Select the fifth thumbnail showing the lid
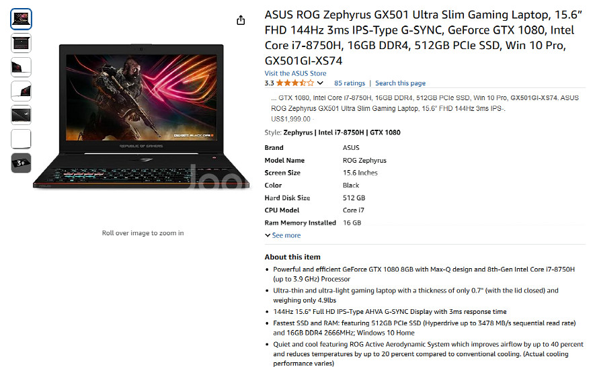This screenshot has height=367, width=597. coord(21,115)
